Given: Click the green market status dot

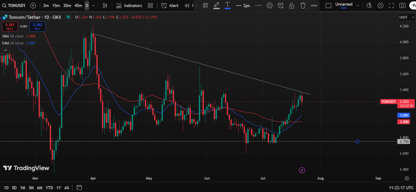Looking at the screenshot, I should click(68, 17).
